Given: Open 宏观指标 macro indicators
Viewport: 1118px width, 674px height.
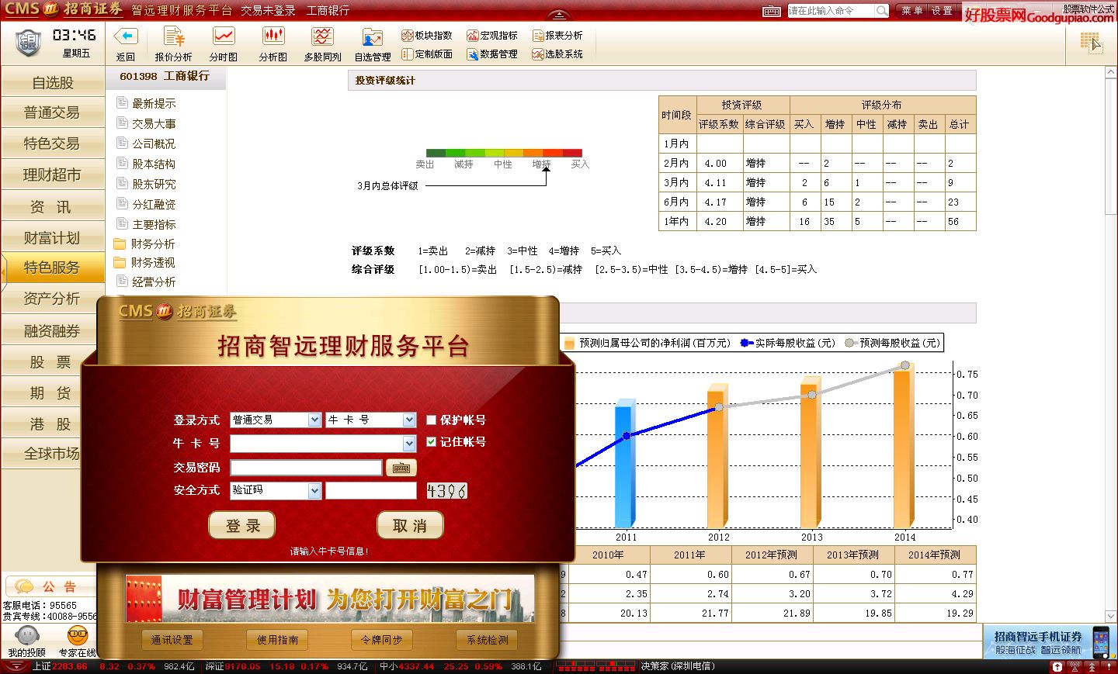Looking at the screenshot, I should tap(492, 36).
